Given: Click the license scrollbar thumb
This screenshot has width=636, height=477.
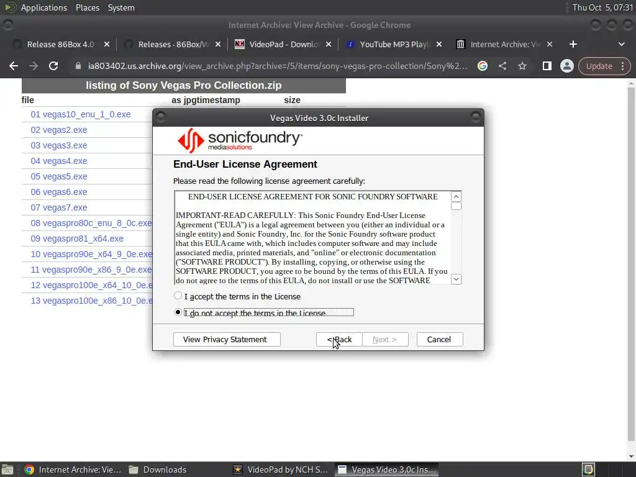Looking at the screenshot, I should (456, 206).
